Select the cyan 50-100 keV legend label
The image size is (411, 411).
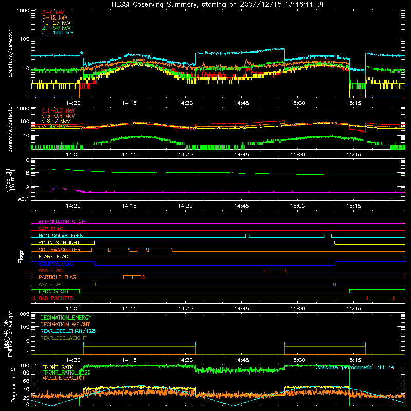coord(58,33)
